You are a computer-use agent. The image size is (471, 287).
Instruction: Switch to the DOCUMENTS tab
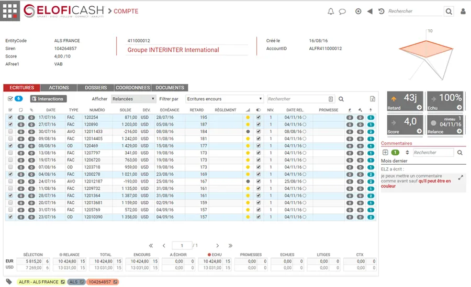(170, 88)
